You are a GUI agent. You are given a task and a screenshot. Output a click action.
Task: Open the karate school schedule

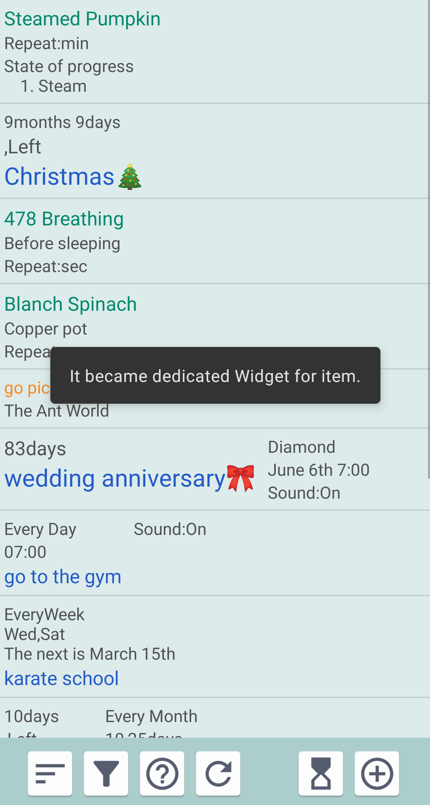click(62, 679)
